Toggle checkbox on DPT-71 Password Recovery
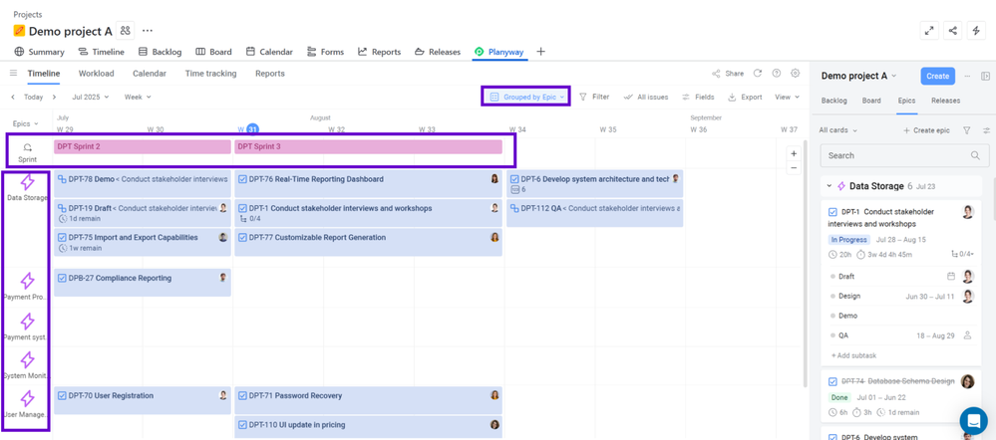The height and width of the screenshot is (440, 996). (x=242, y=395)
